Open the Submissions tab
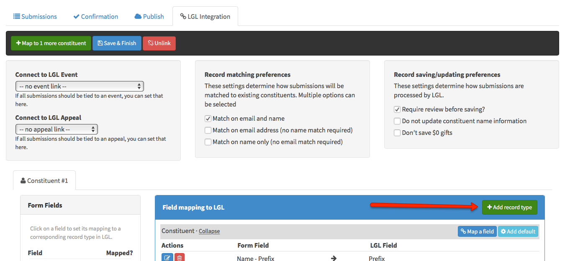565x261 pixels. coord(35,17)
